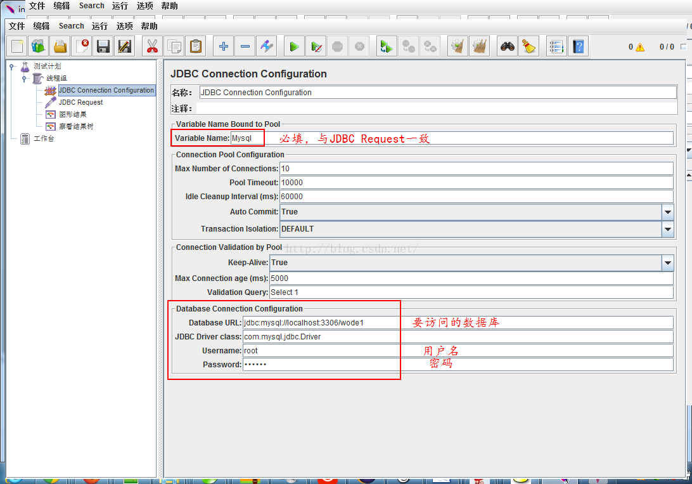Open the Function Helper list icon
Viewport: 692px width, 484px height.
pos(556,46)
